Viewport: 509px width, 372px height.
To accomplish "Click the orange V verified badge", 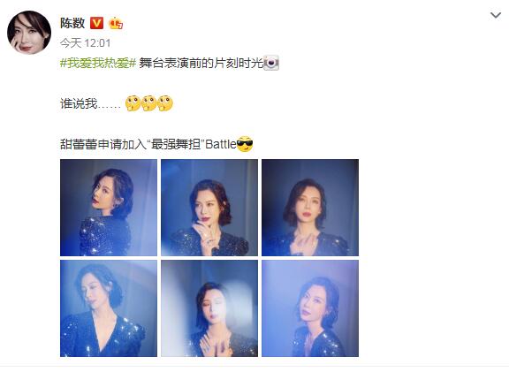I will (96, 23).
